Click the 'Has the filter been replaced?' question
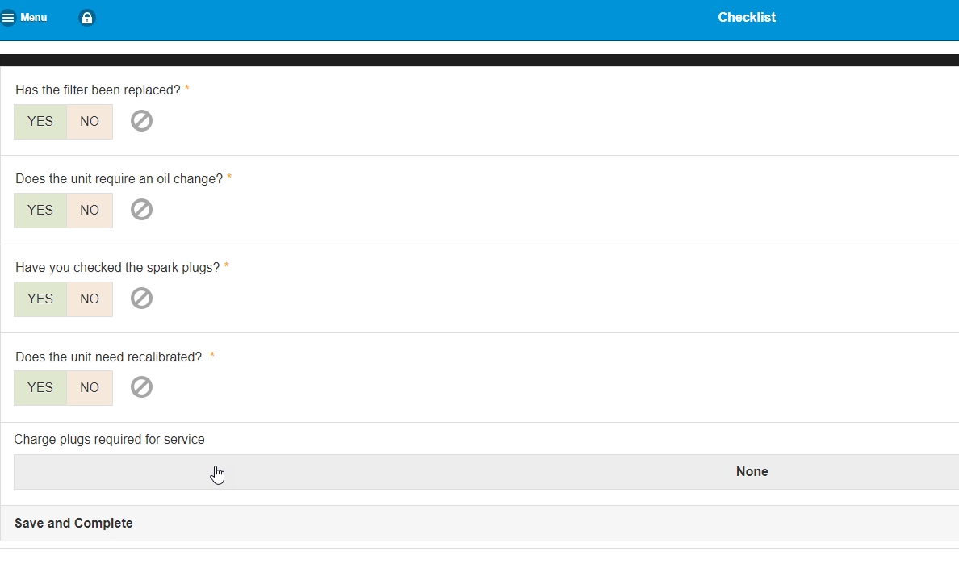959x568 pixels. (98, 90)
